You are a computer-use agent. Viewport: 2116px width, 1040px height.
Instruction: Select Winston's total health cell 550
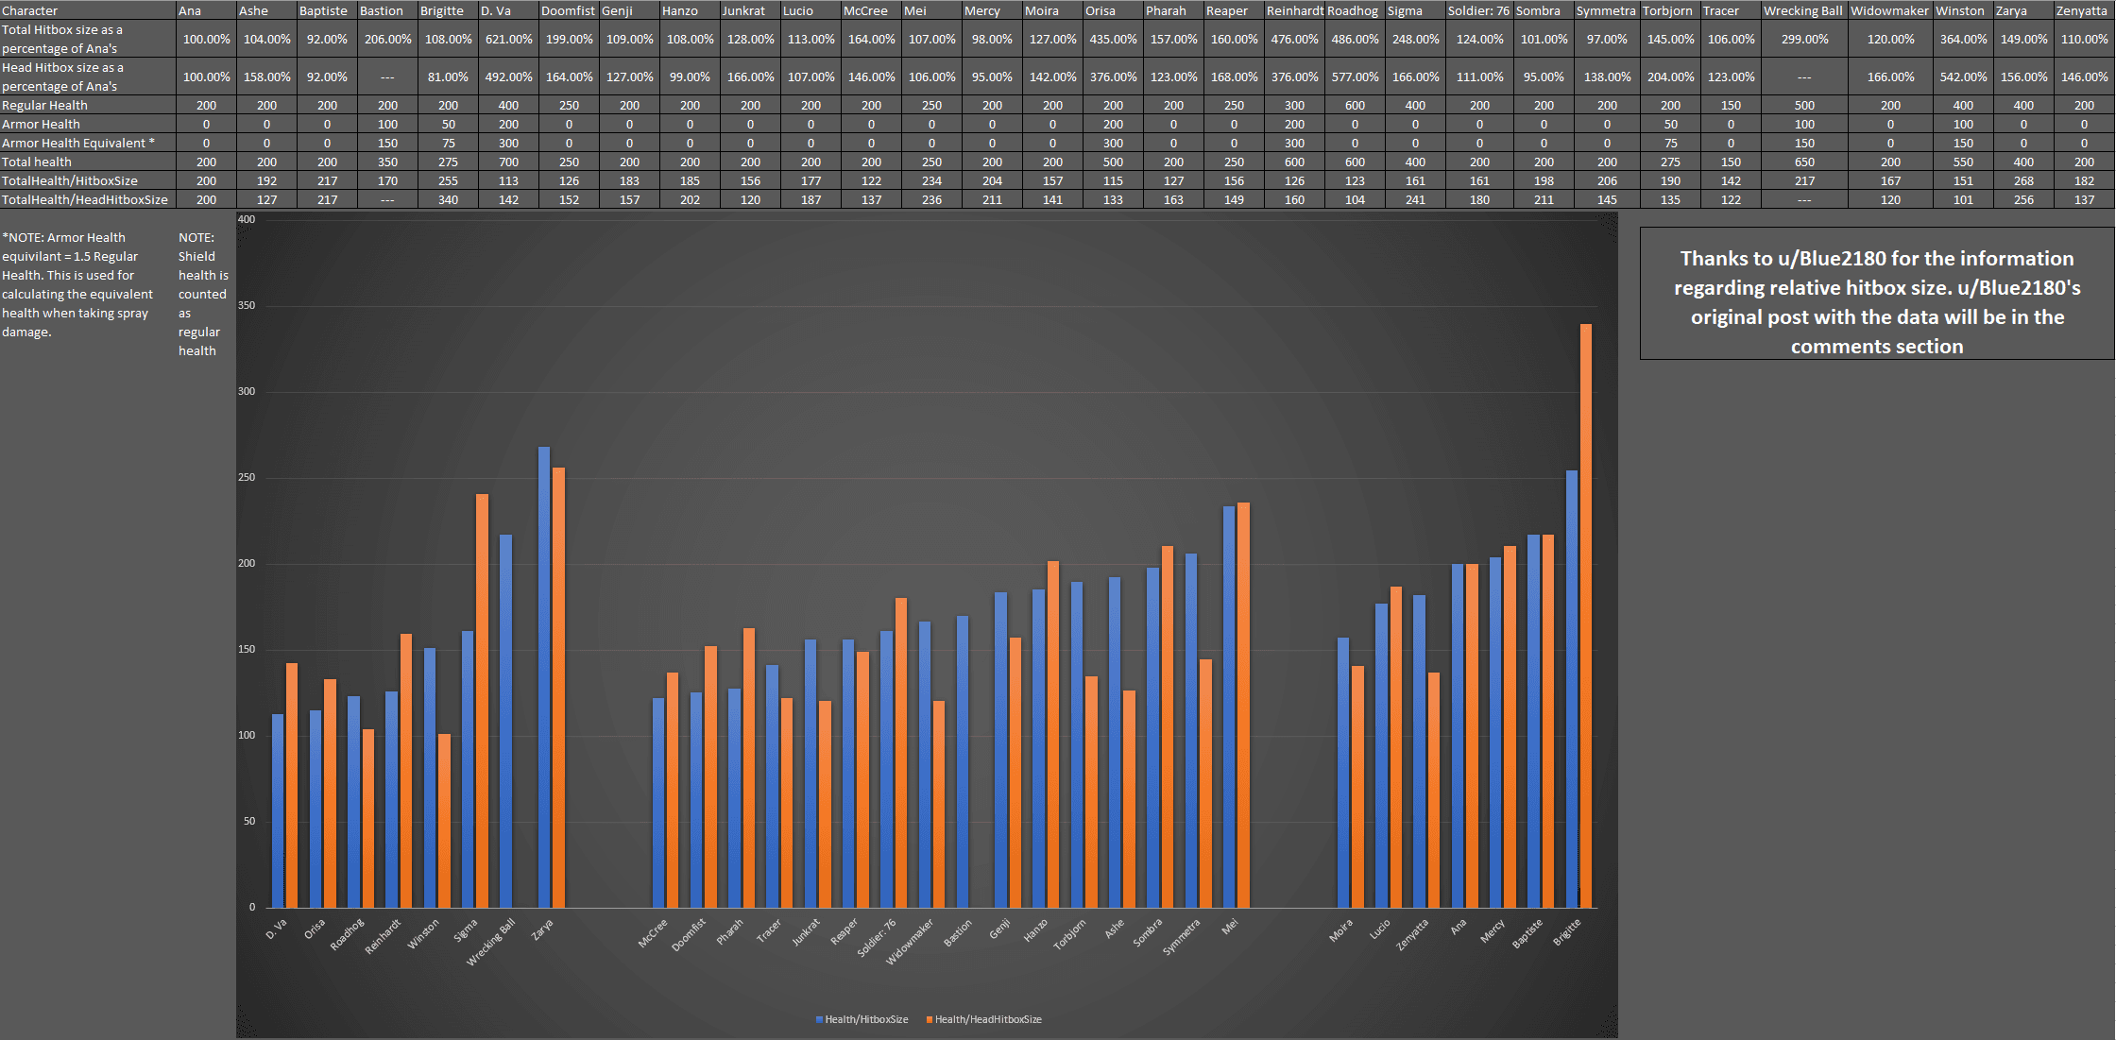[x=1963, y=162]
